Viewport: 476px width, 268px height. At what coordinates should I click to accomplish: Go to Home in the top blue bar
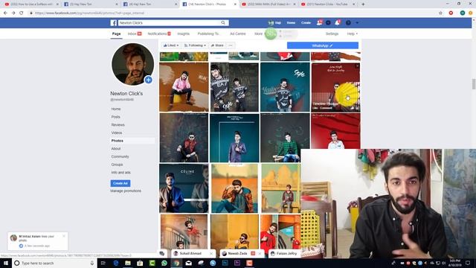(x=291, y=23)
